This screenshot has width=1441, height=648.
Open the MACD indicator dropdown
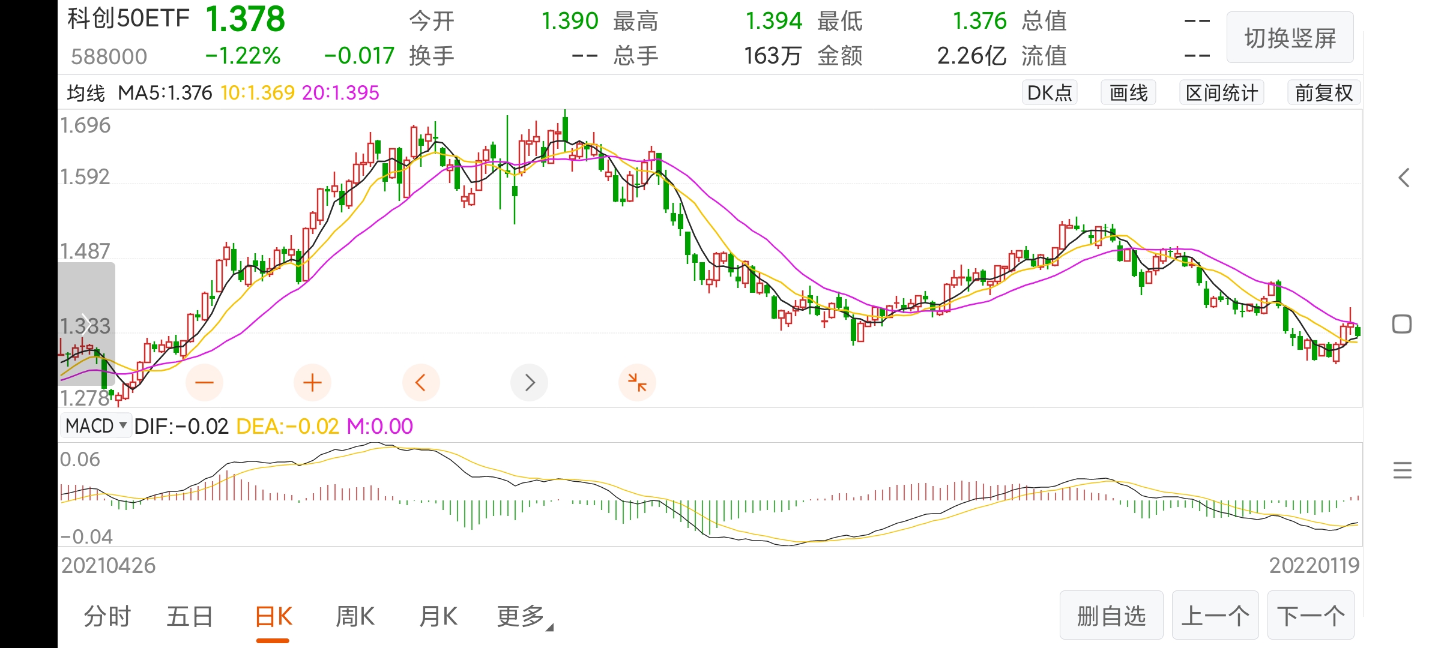[x=96, y=425]
